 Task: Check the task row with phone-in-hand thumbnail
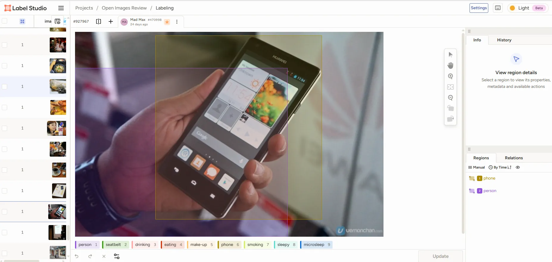click(4, 211)
